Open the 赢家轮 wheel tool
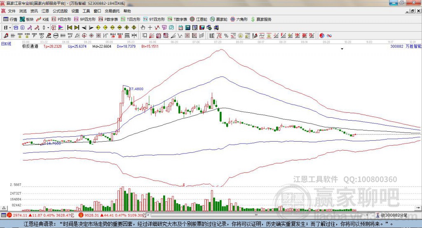The height and width of the screenshot is (228, 422). (219, 19)
